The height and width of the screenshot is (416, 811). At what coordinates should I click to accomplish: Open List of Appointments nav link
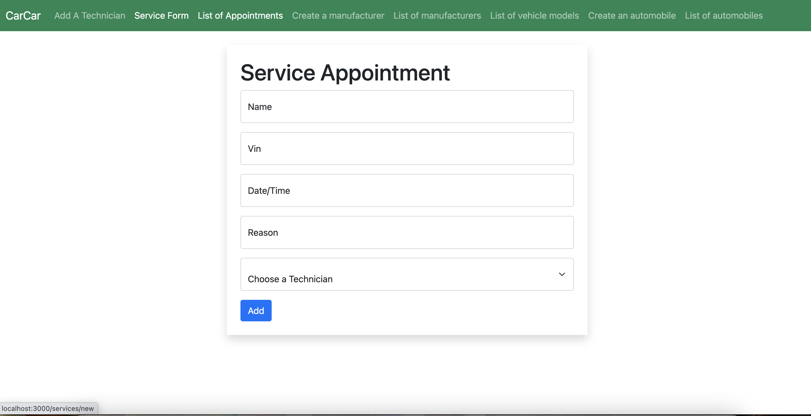240,15
